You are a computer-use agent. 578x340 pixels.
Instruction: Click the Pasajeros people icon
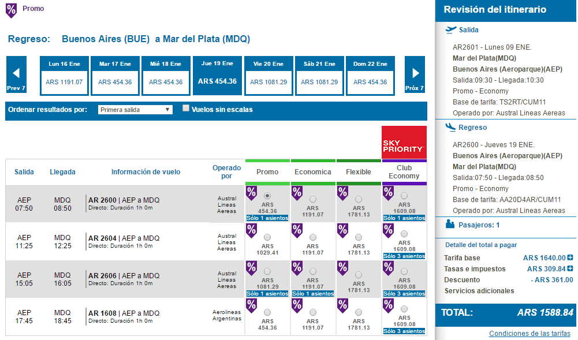[450, 224]
